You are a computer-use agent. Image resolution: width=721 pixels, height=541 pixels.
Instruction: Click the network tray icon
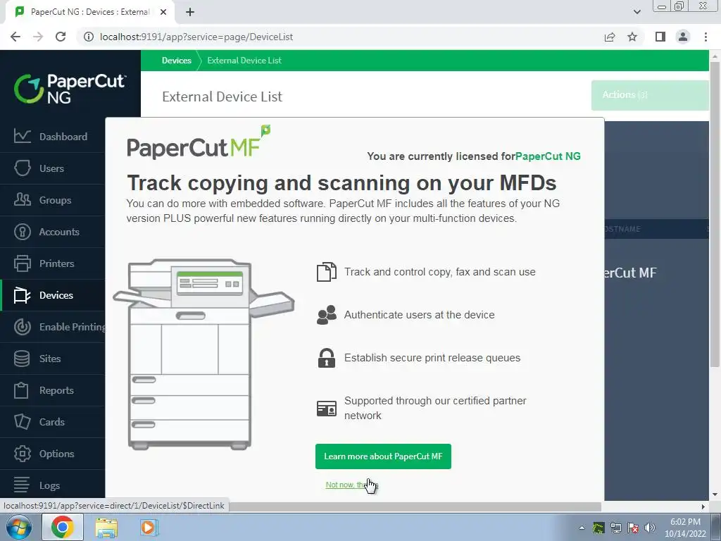point(615,528)
